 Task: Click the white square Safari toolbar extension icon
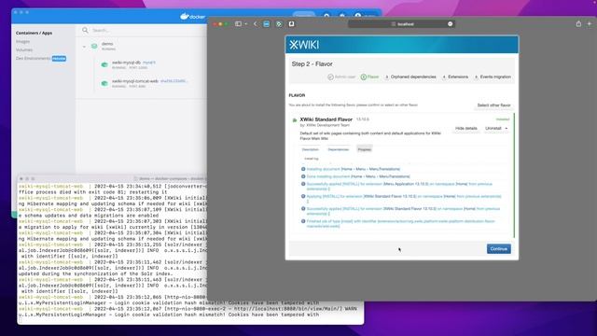point(291,23)
